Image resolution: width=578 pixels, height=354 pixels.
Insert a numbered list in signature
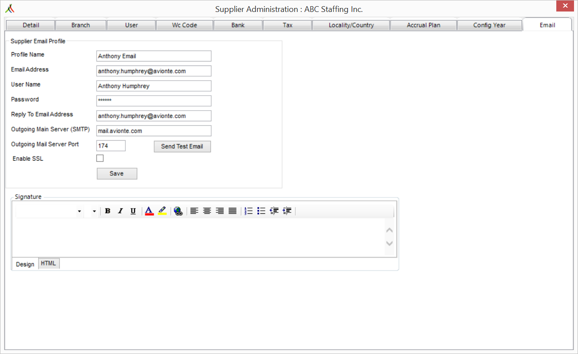click(x=248, y=211)
